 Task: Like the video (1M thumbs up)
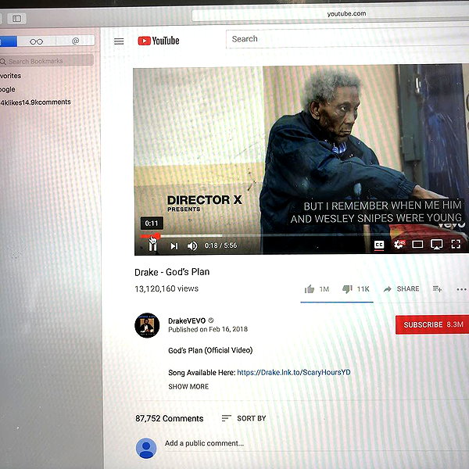pos(317,289)
